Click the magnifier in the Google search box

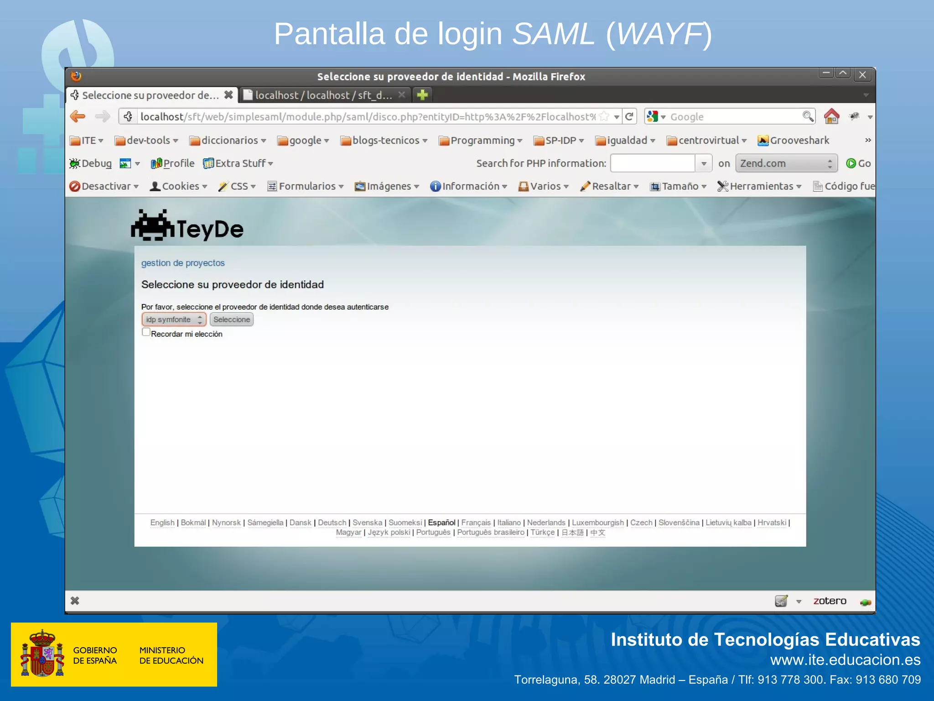pyautogui.click(x=808, y=116)
